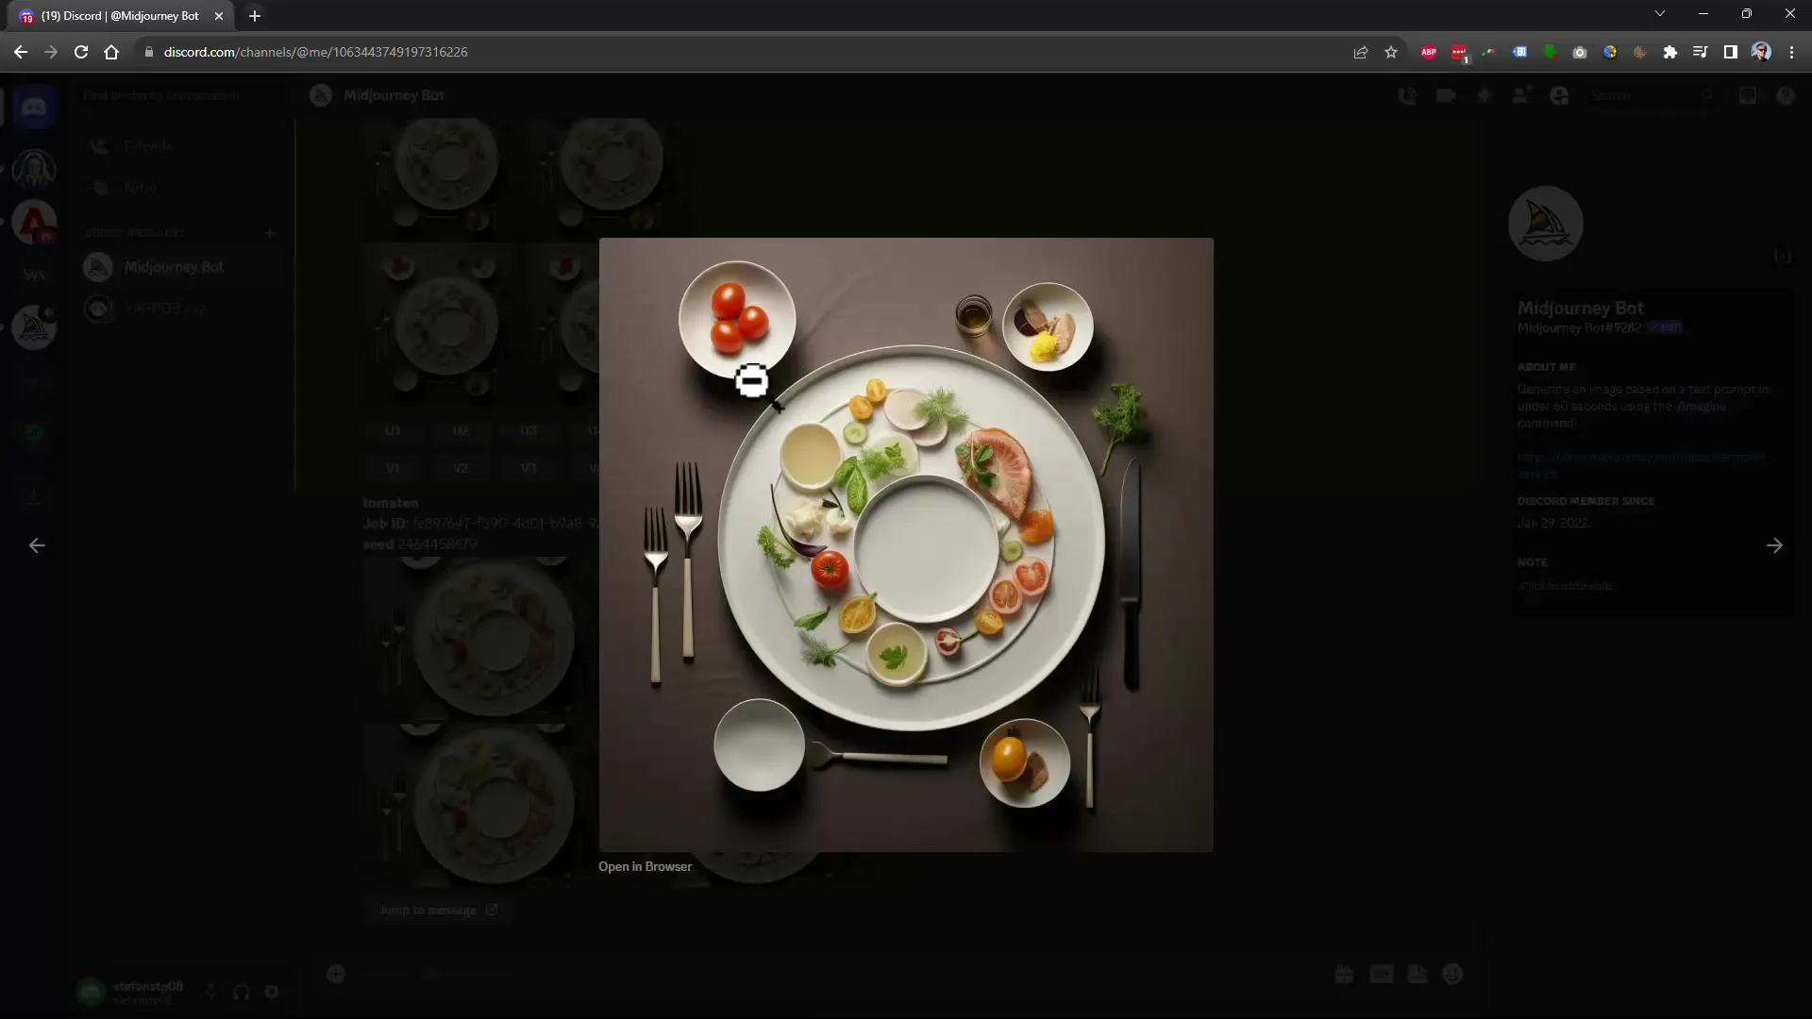1812x1019 pixels.
Task: Open the red A server icon
Action: tap(35, 224)
